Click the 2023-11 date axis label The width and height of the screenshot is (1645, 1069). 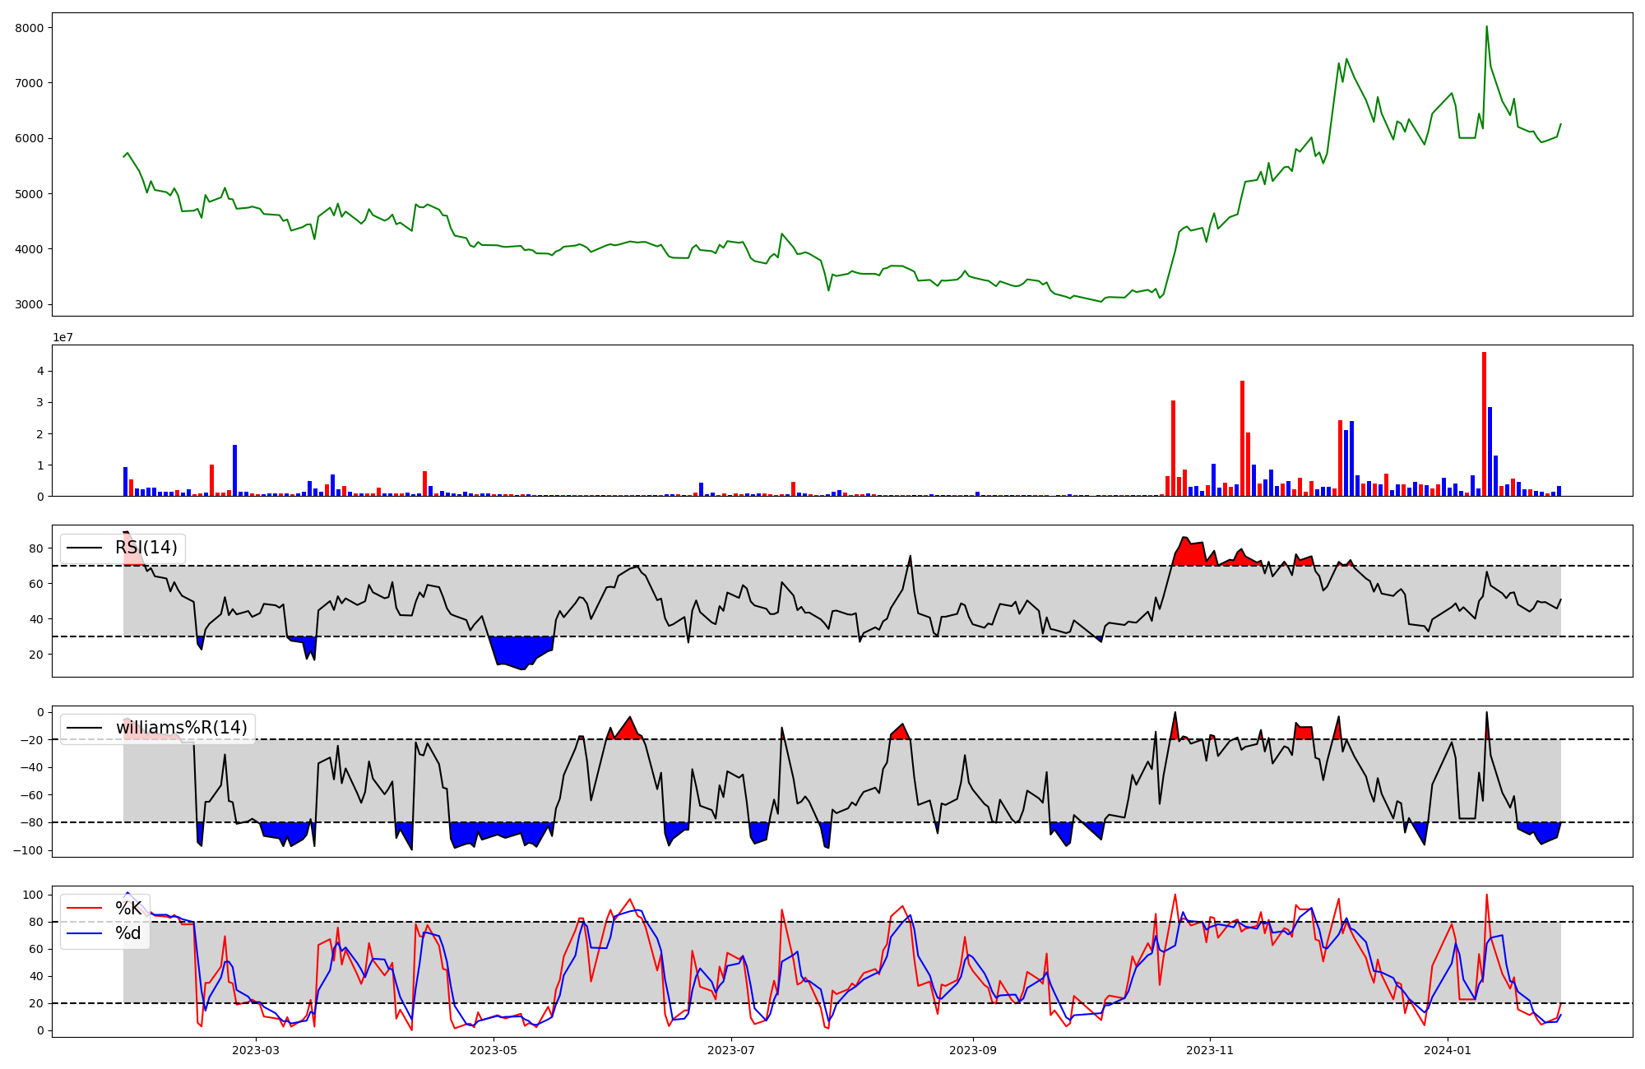(x=1211, y=1050)
